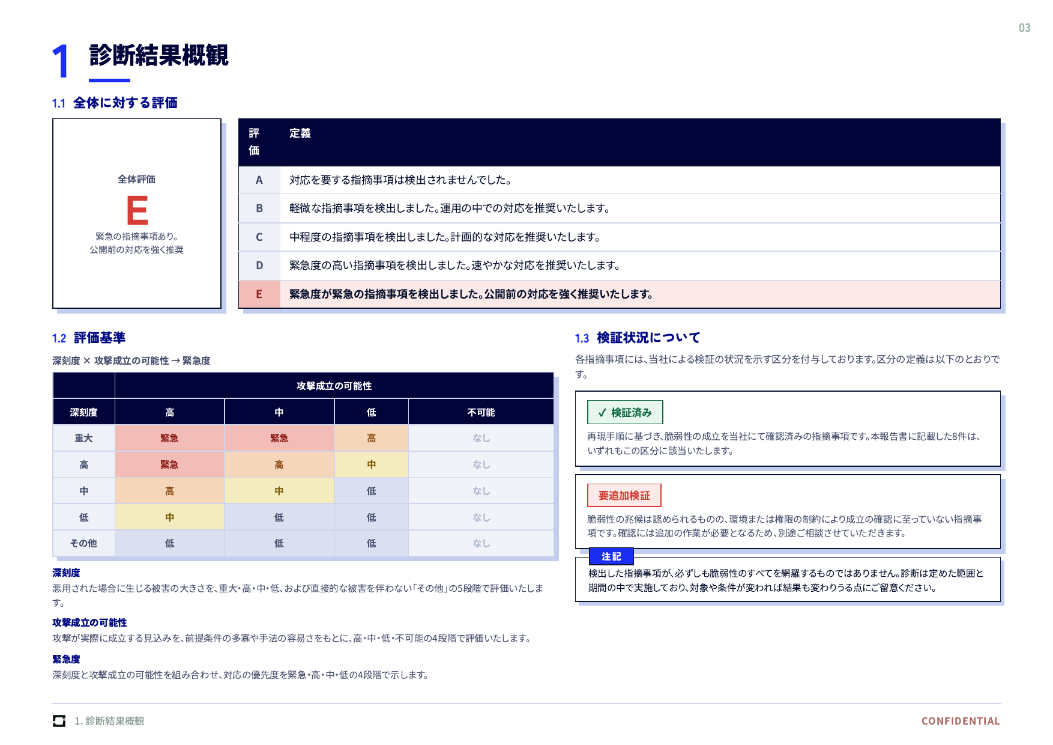Click the square logo icon in the footer
The width and height of the screenshot is (1053, 745).
click(59, 721)
